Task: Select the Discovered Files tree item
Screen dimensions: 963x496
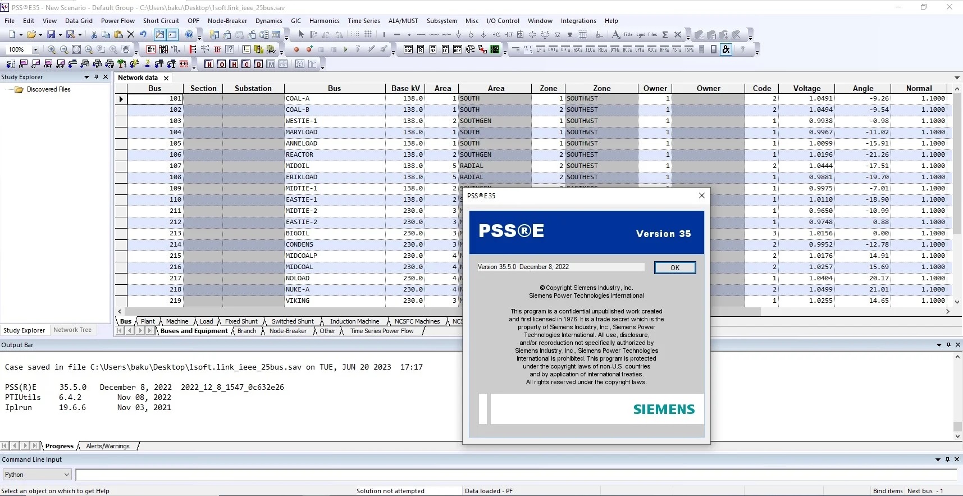Action: pos(49,89)
